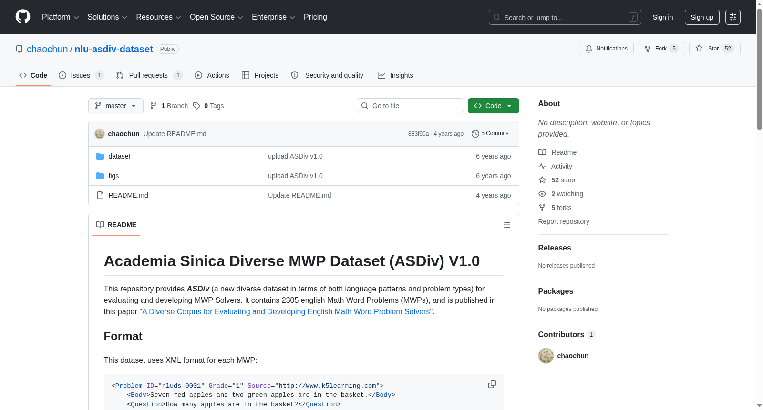Screen dimensions: 763x410
Task: Click the pulse icon beside Activity
Action: coord(542,166)
